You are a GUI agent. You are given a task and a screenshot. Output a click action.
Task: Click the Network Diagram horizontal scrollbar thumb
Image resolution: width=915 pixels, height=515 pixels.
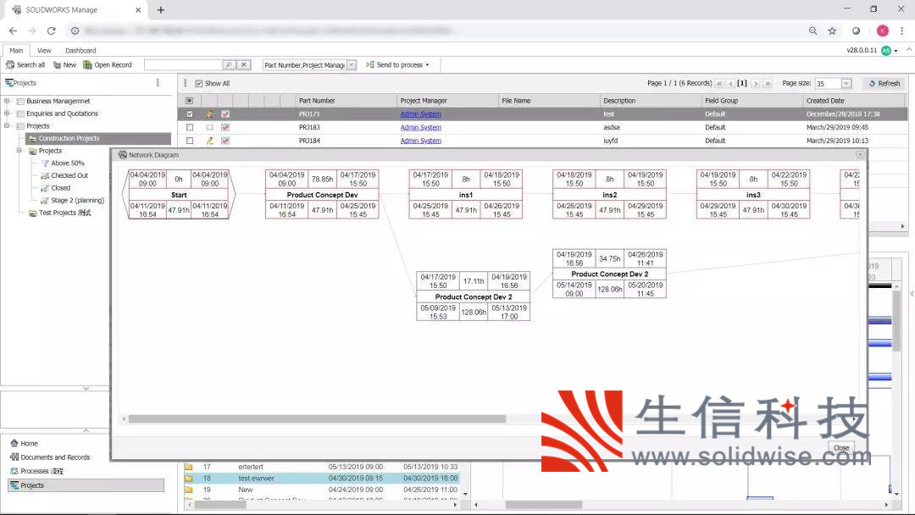[317, 418]
